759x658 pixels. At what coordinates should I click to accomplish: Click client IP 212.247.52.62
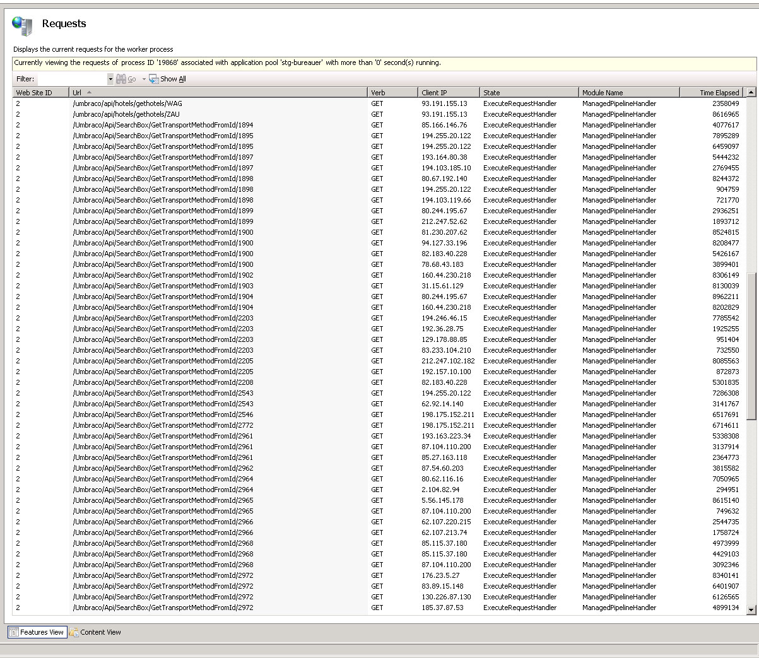coord(444,221)
